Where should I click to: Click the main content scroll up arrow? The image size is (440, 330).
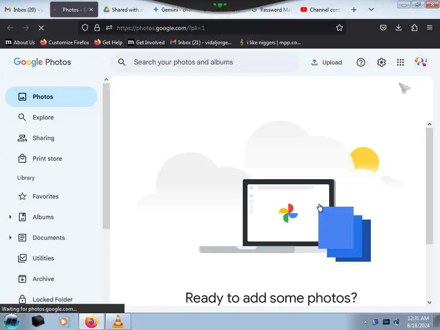coord(429,124)
